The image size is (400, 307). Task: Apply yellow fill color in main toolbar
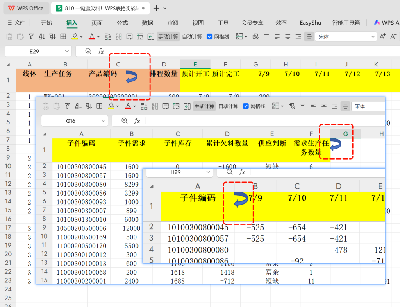click(75, 36)
